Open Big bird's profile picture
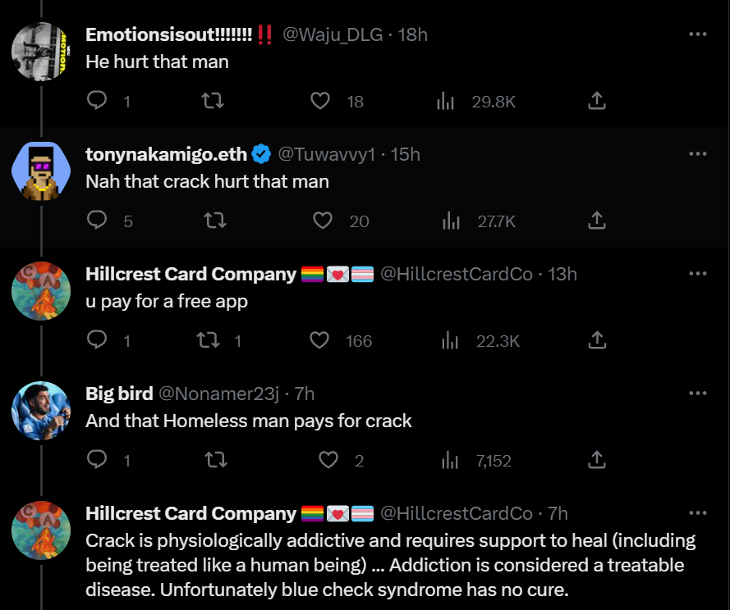730x610 pixels. click(41, 411)
